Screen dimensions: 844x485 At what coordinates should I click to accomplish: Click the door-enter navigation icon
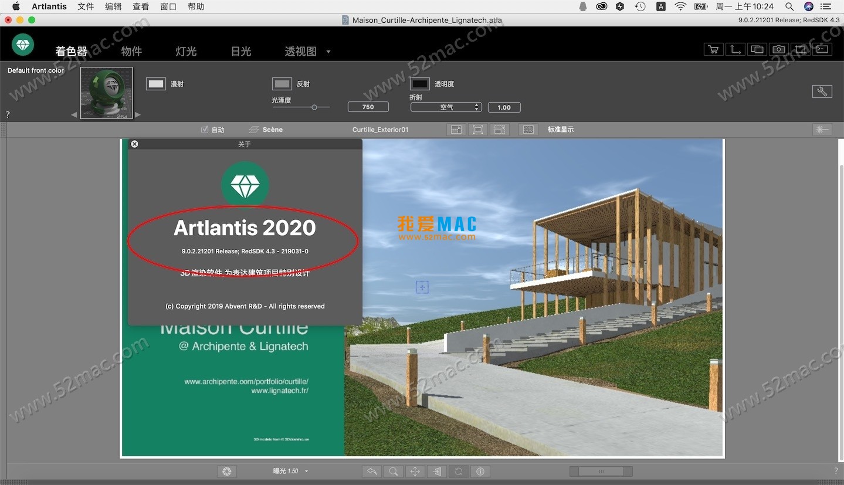coord(437,471)
